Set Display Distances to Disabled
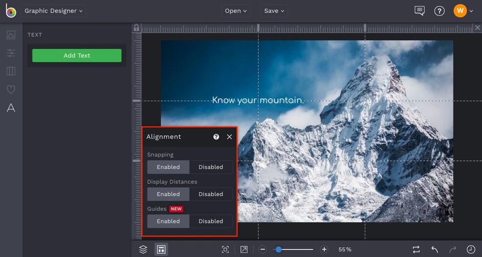The width and height of the screenshot is (482, 257). tap(211, 194)
